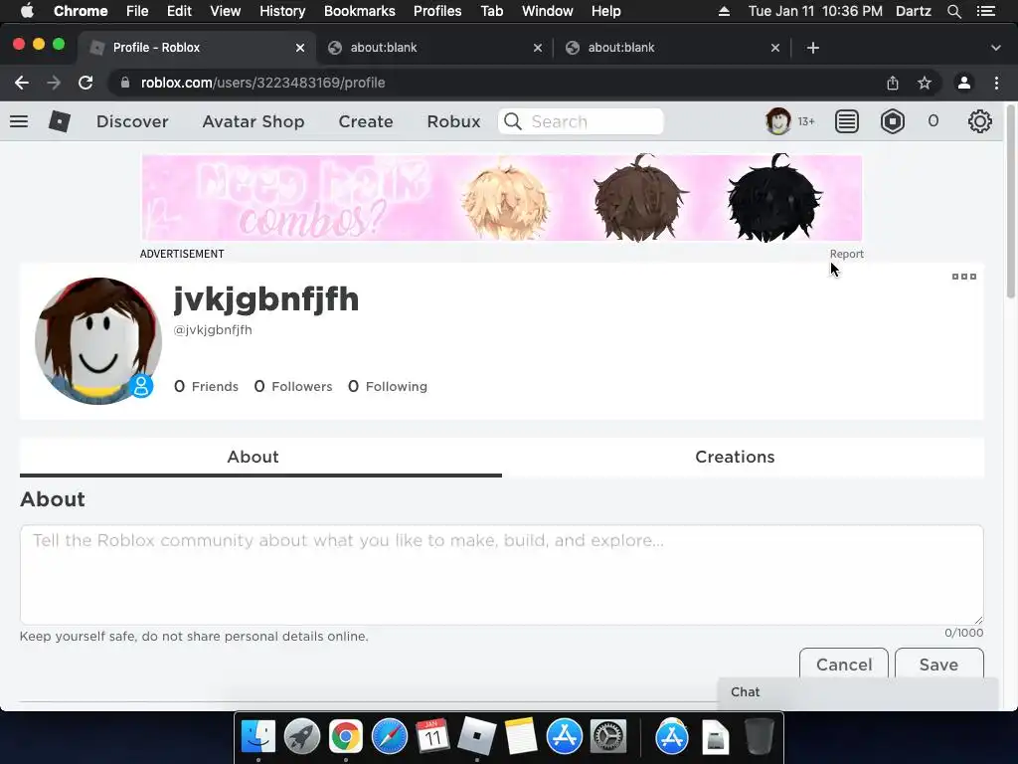Open the Roblox hamburger navigation menu
Screen dimensions: 1018x764
(19, 121)
